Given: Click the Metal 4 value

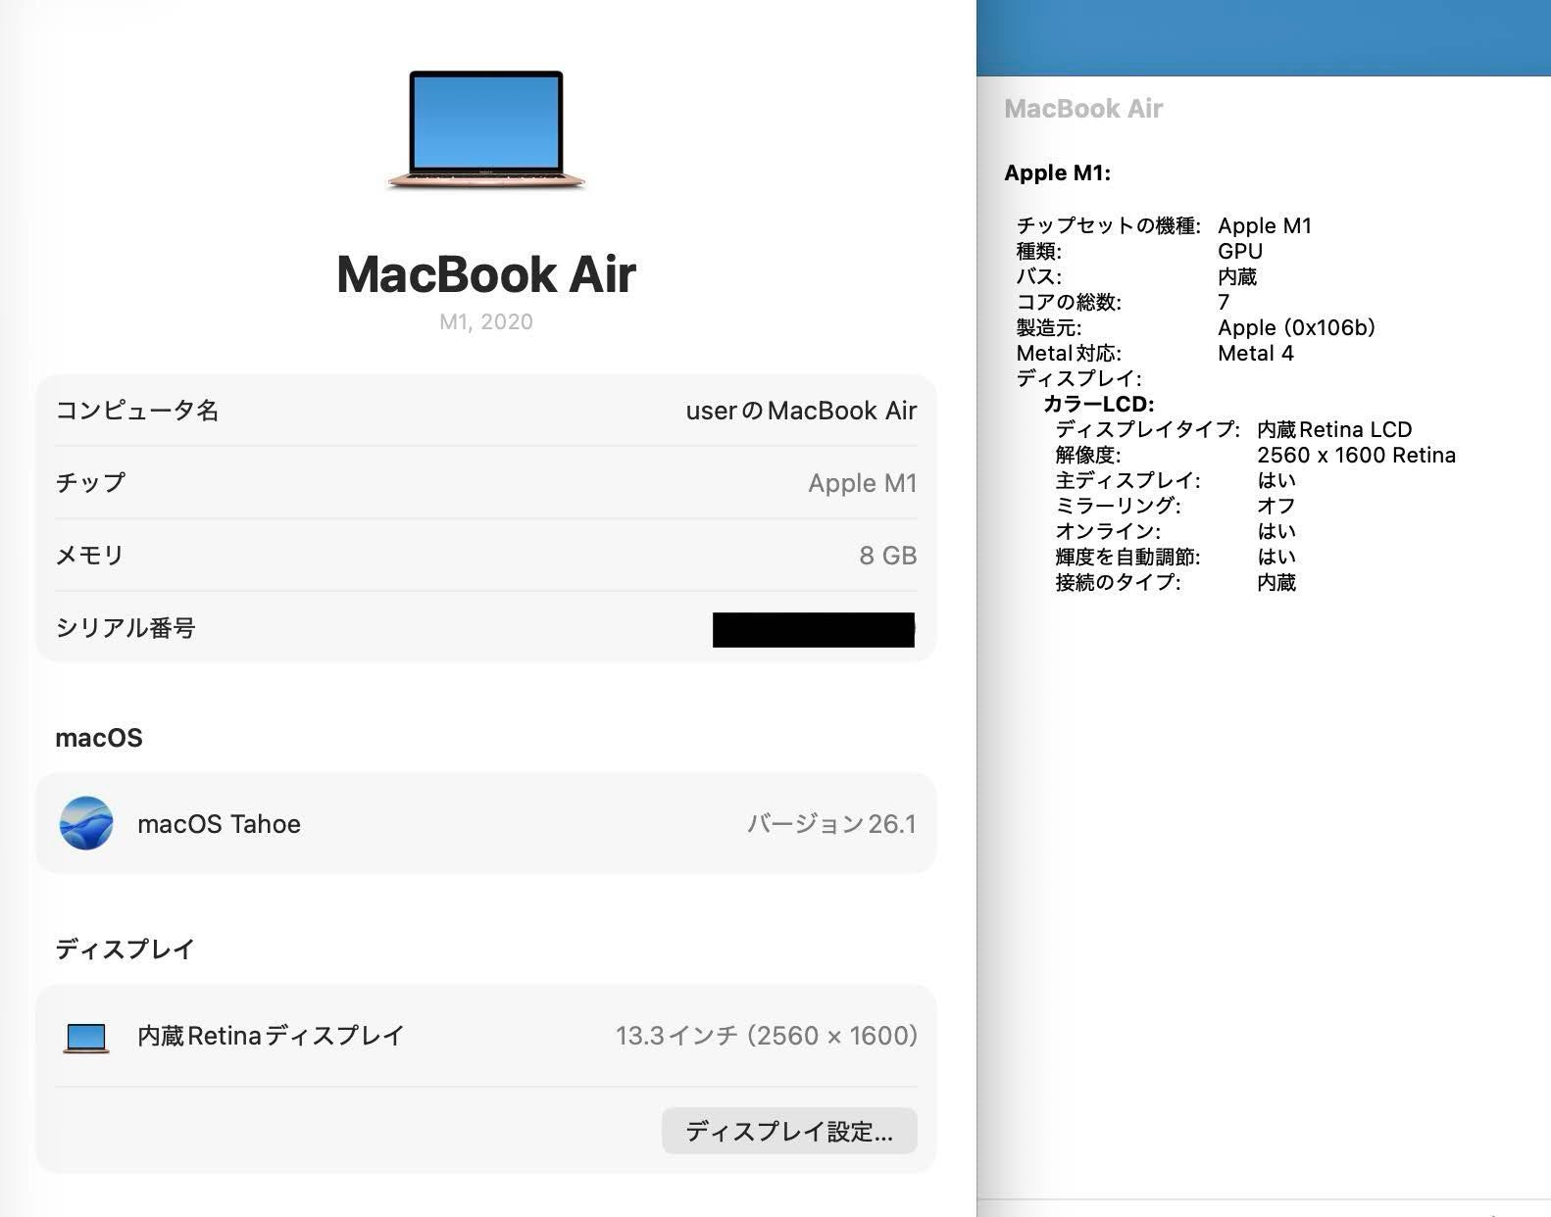Looking at the screenshot, I should point(1255,353).
